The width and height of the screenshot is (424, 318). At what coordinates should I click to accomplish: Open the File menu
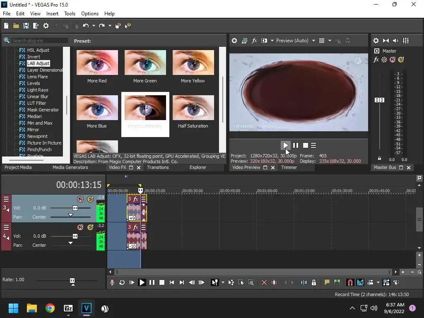click(x=7, y=14)
